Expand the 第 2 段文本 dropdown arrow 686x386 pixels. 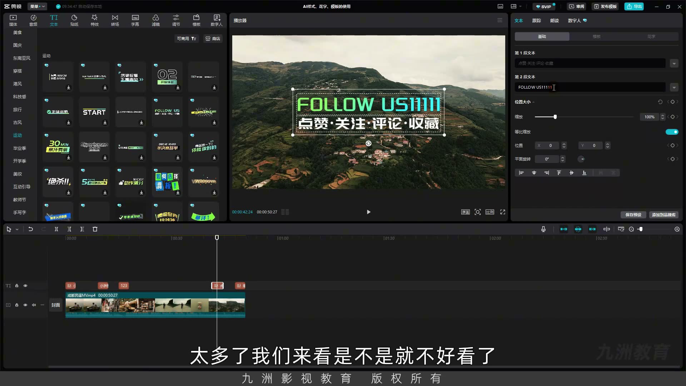tap(674, 87)
